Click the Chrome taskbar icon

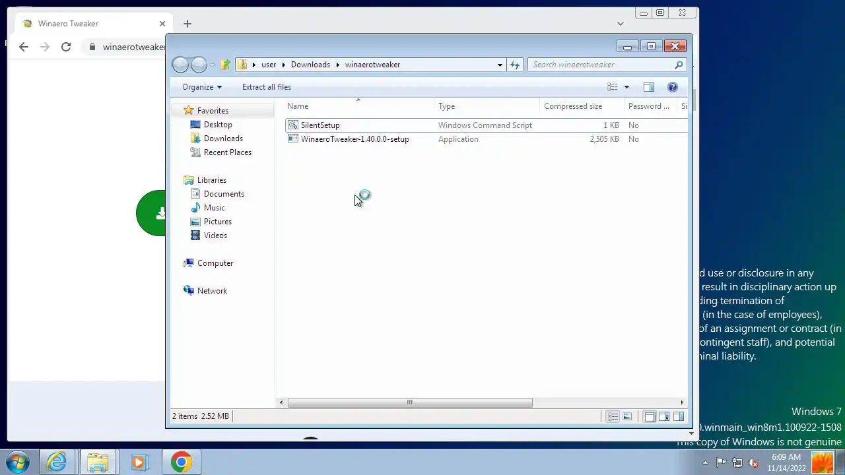coord(181,462)
